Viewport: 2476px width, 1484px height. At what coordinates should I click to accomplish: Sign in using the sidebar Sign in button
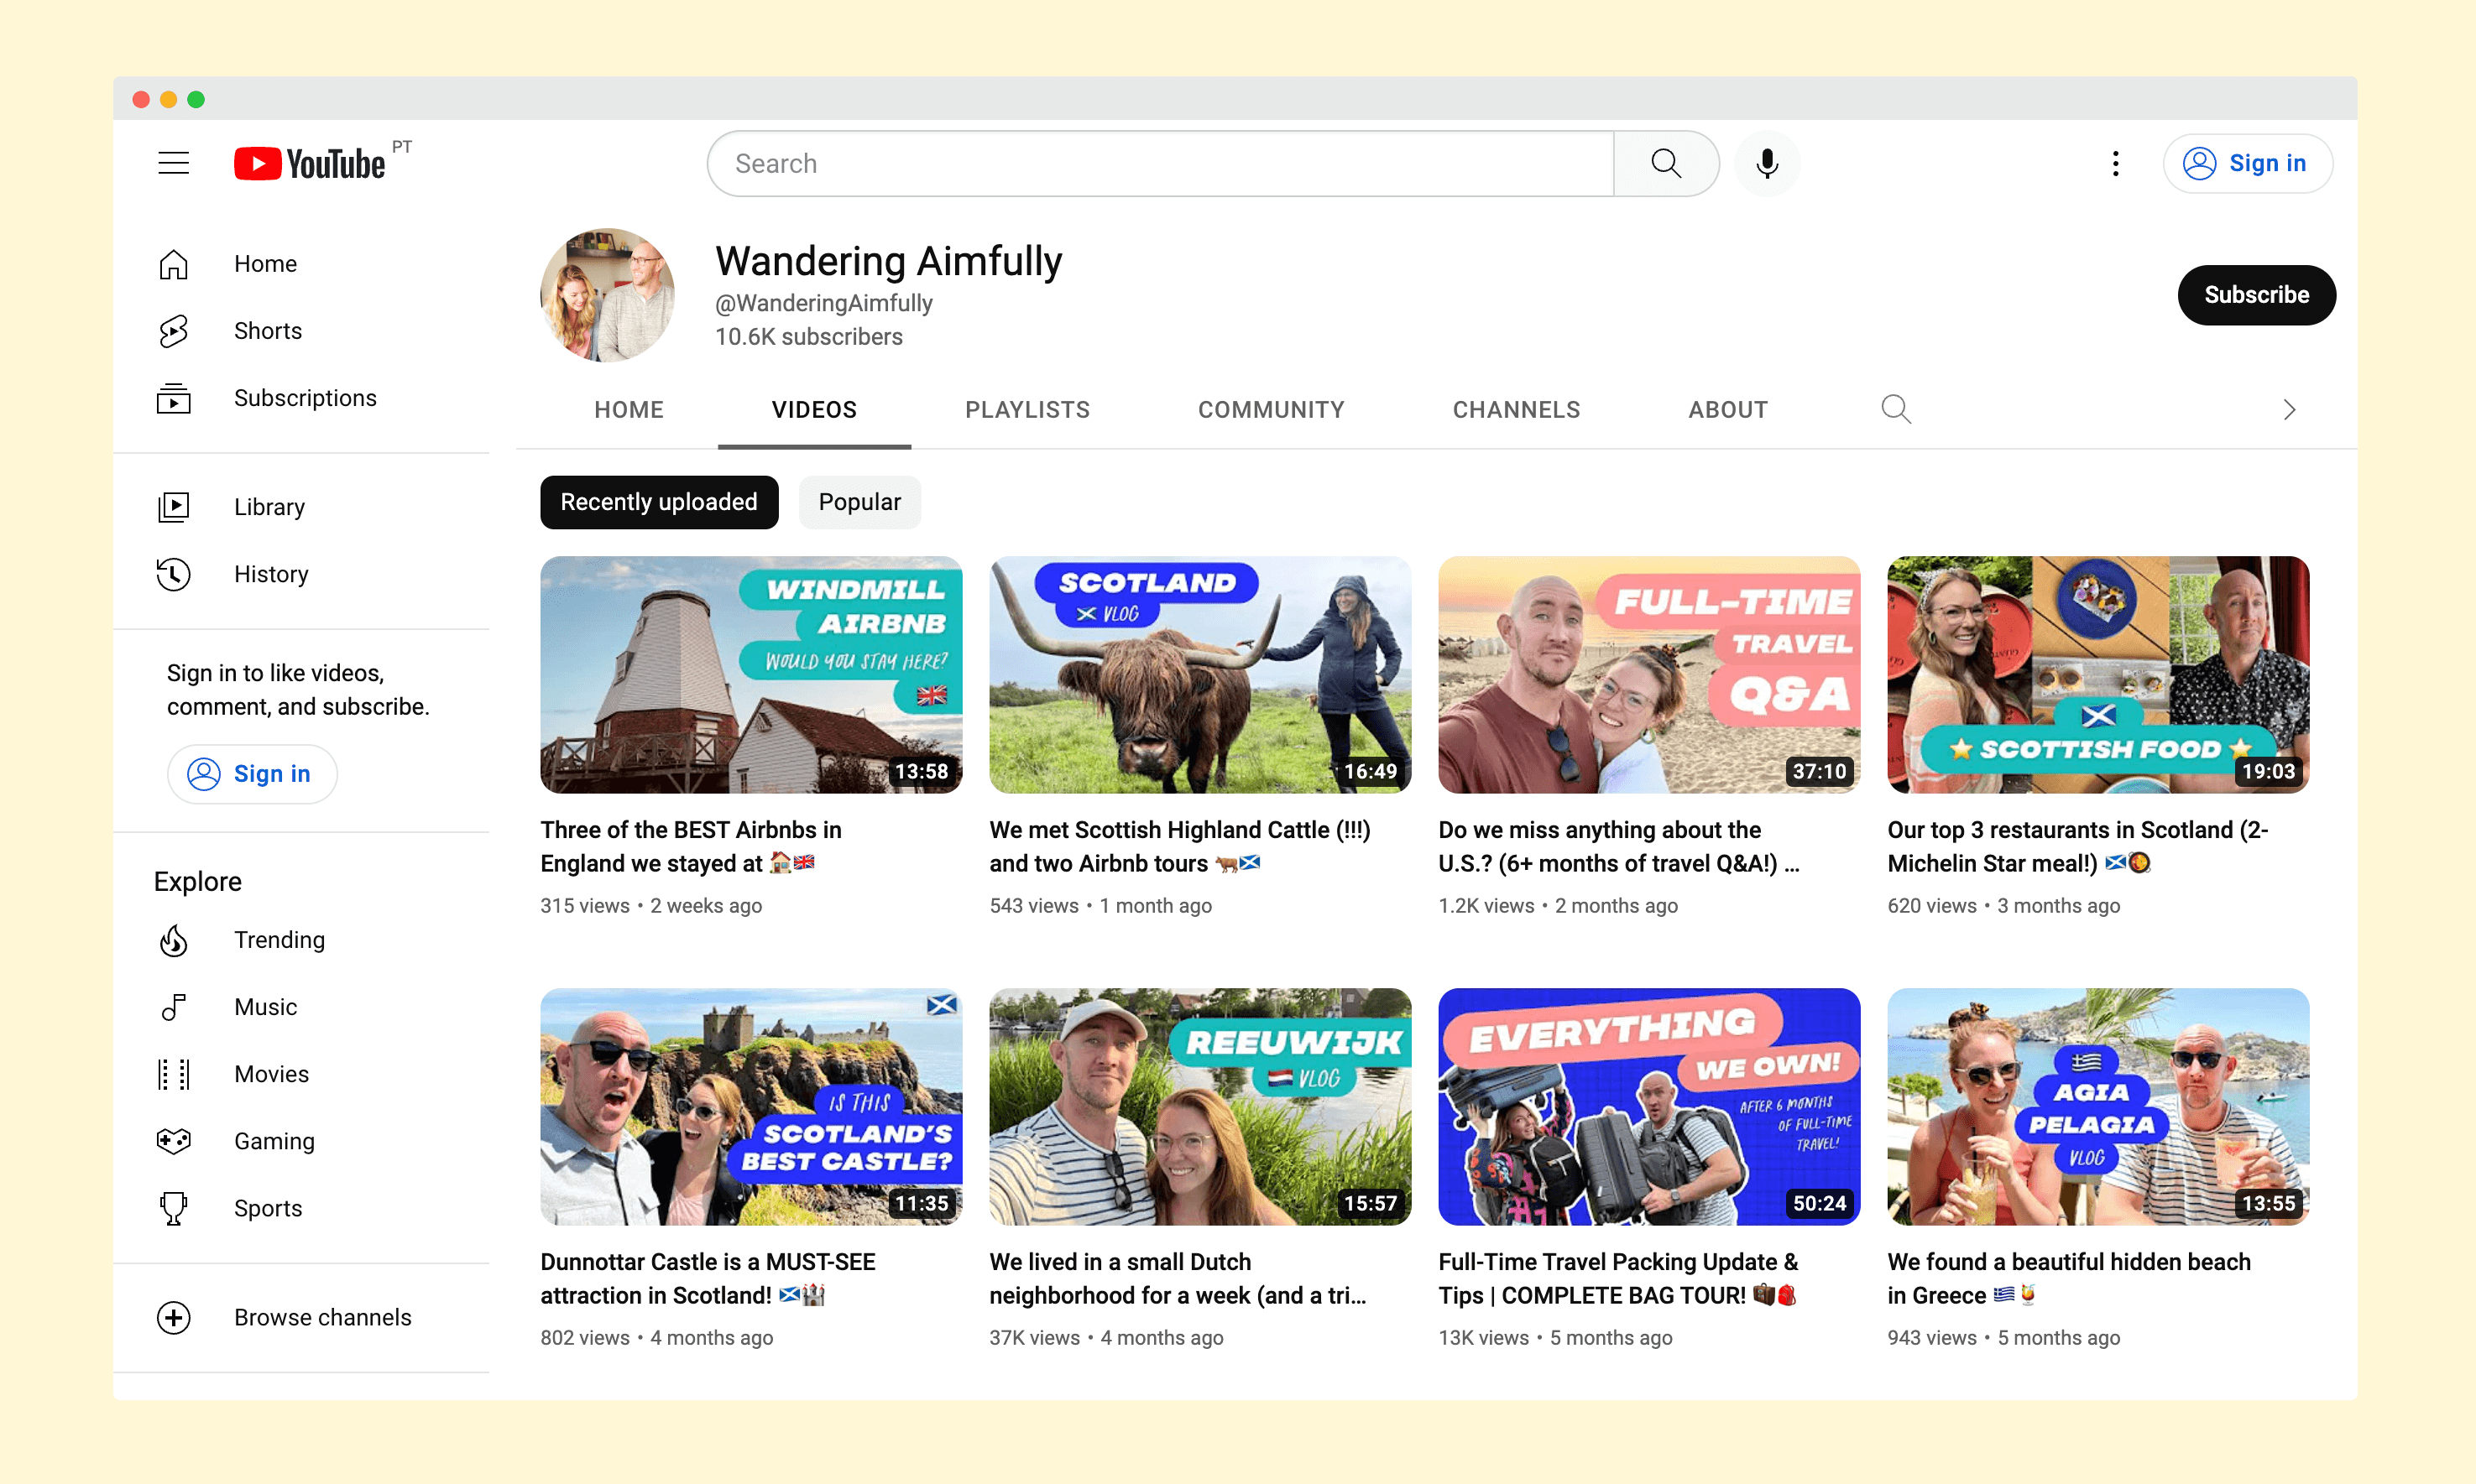coord(252,773)
